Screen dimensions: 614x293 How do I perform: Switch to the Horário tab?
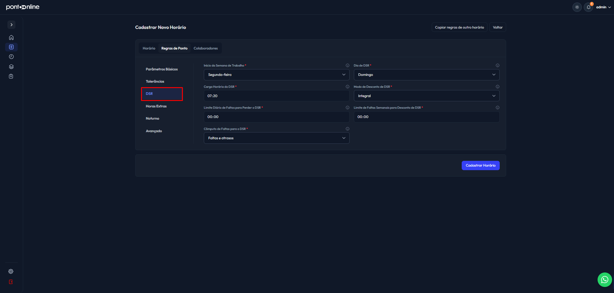[149, 48]
